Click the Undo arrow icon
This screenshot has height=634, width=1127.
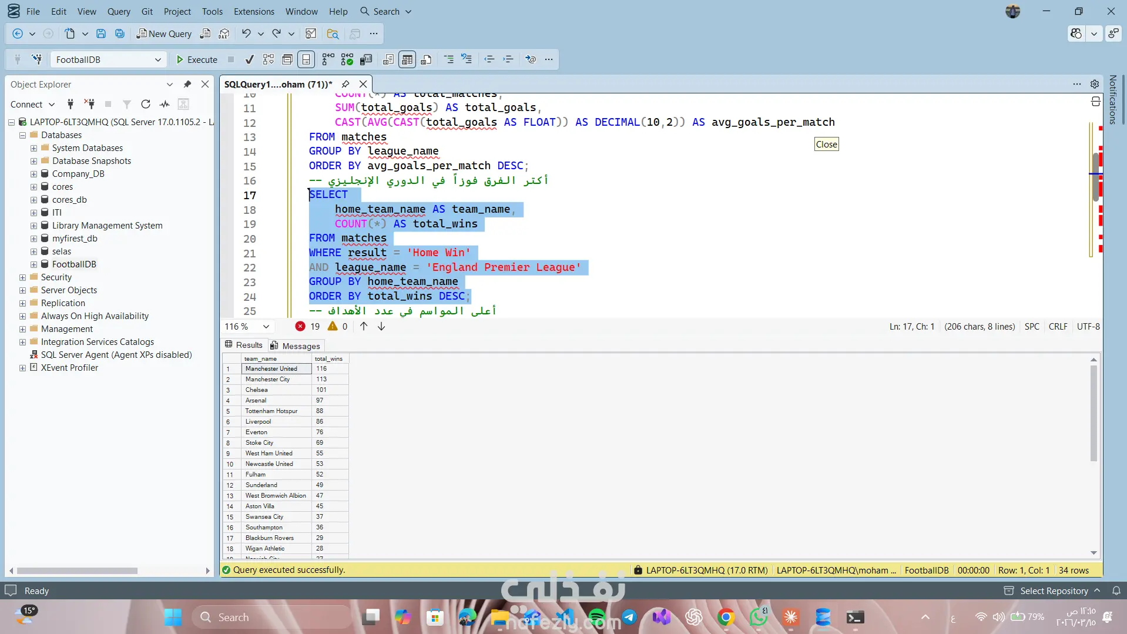(x=246, y=33)
